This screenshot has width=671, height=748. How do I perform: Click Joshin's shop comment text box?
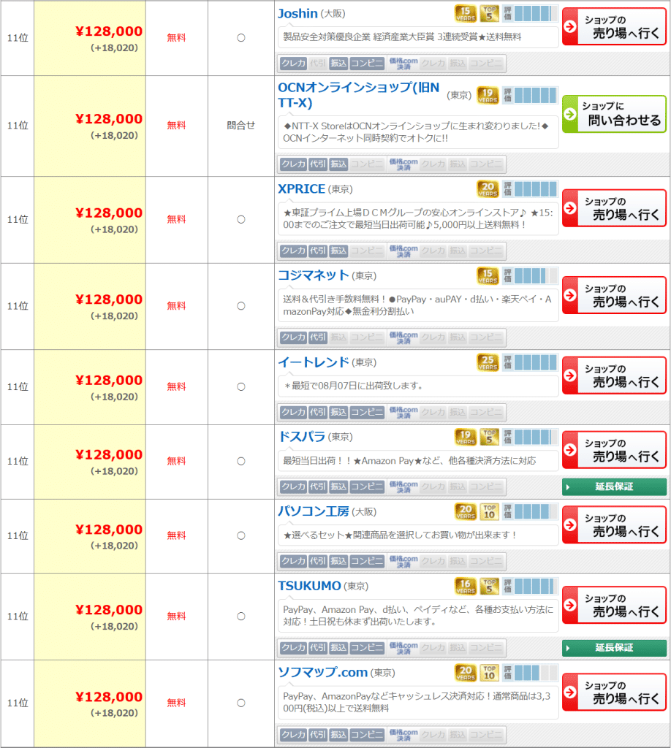[x=418, y=37]
